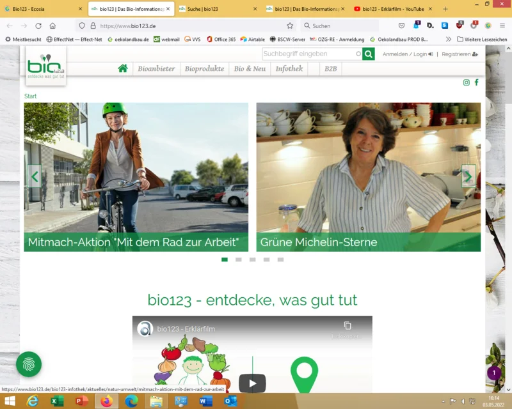Click the green home icon in navigation
Viewport: 512px width, 409px height.
[x=123, y=68]
